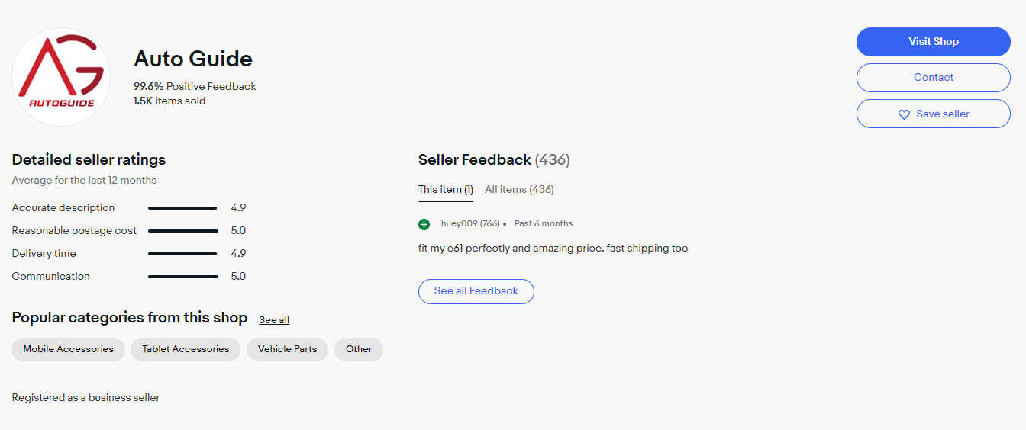This screenshot has height=430, width=1026.
Task: Click the Accurate description rating bar
Action: pyautogui.click(x=182, y=208)
